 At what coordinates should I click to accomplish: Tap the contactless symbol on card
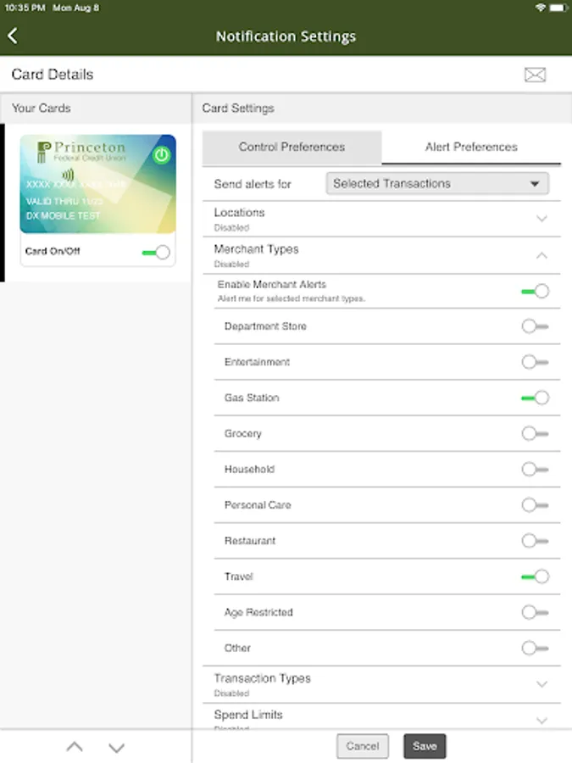pos(68,175)
